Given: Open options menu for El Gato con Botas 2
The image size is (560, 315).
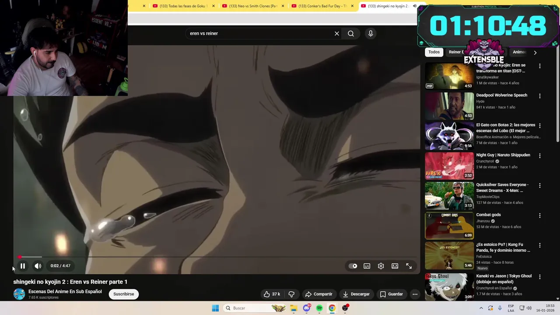Looking at the screenshot, I should (x=540, y=126).
